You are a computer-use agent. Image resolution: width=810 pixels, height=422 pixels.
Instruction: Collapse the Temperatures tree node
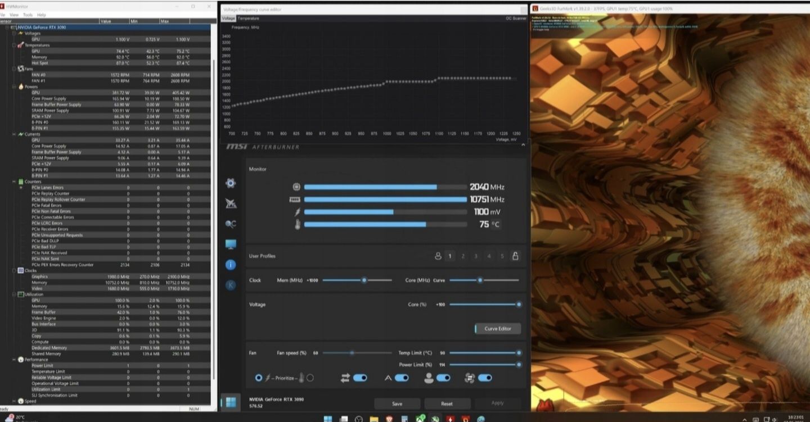point(14,45)
